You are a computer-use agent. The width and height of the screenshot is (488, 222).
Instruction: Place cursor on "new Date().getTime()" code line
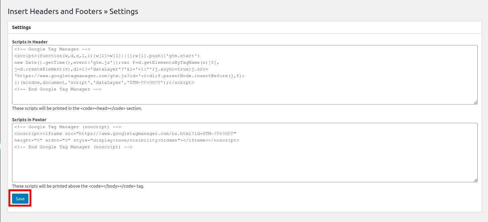(116, 62)
